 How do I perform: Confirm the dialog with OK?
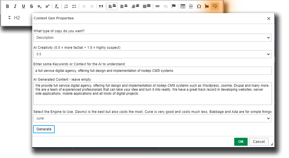pos(241,142)
